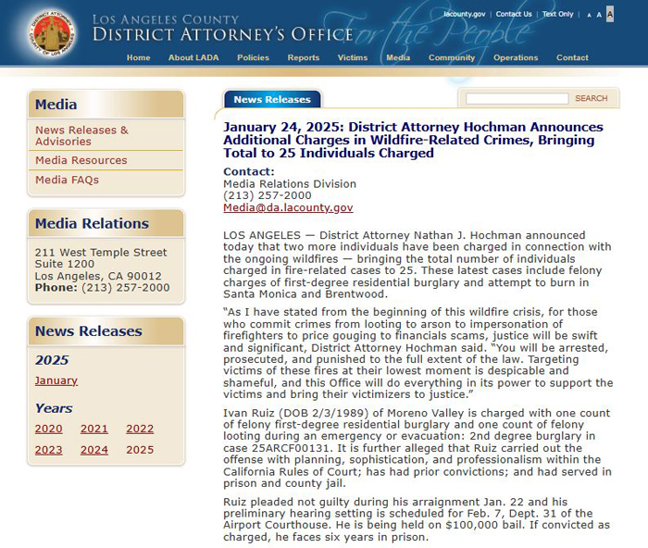Image resolution: width=648 pixels, height=548 pixels.
Task: Click the 'District Attorney's Office' title
Action: click(x=222, y=34)
